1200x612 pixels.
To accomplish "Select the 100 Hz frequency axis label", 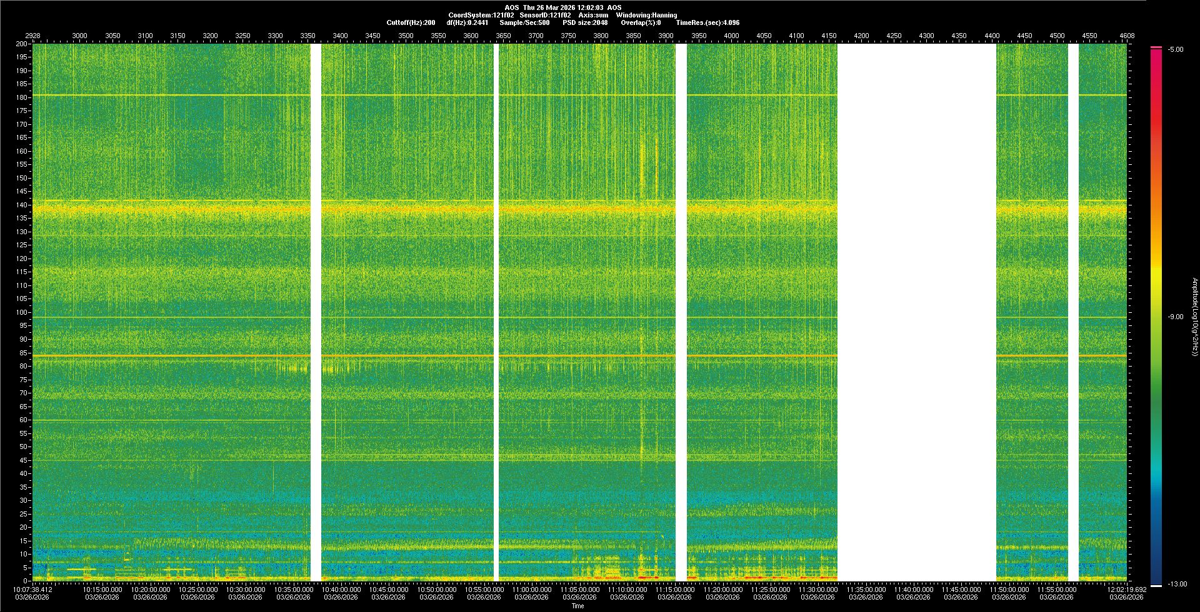I will click(x=21, y=312).
